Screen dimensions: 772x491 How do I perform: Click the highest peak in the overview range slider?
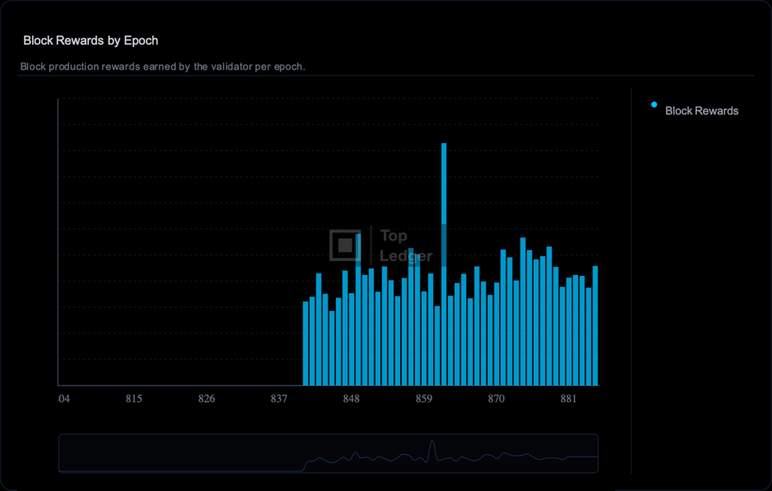coord(432,443)
